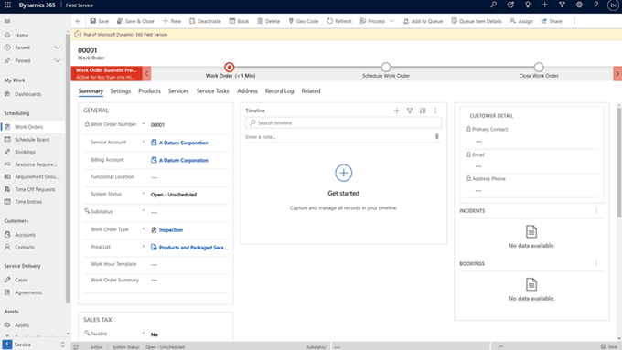
Task: Click the Search timeline field
Action: (344, 122)
